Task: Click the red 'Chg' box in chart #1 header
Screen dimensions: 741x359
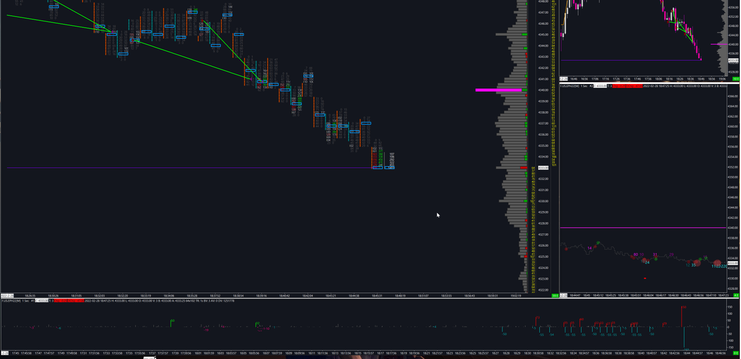Action: tap(61, 301)
